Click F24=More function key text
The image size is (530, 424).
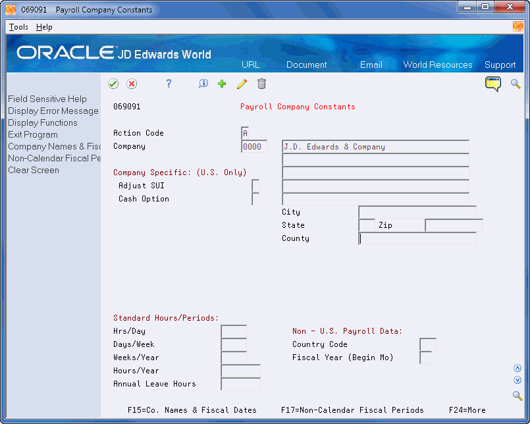[x=467, y=410]
